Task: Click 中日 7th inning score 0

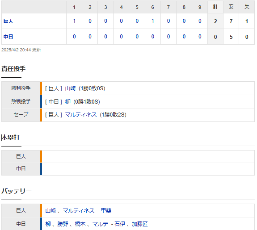Action: [x=169, y=37]
